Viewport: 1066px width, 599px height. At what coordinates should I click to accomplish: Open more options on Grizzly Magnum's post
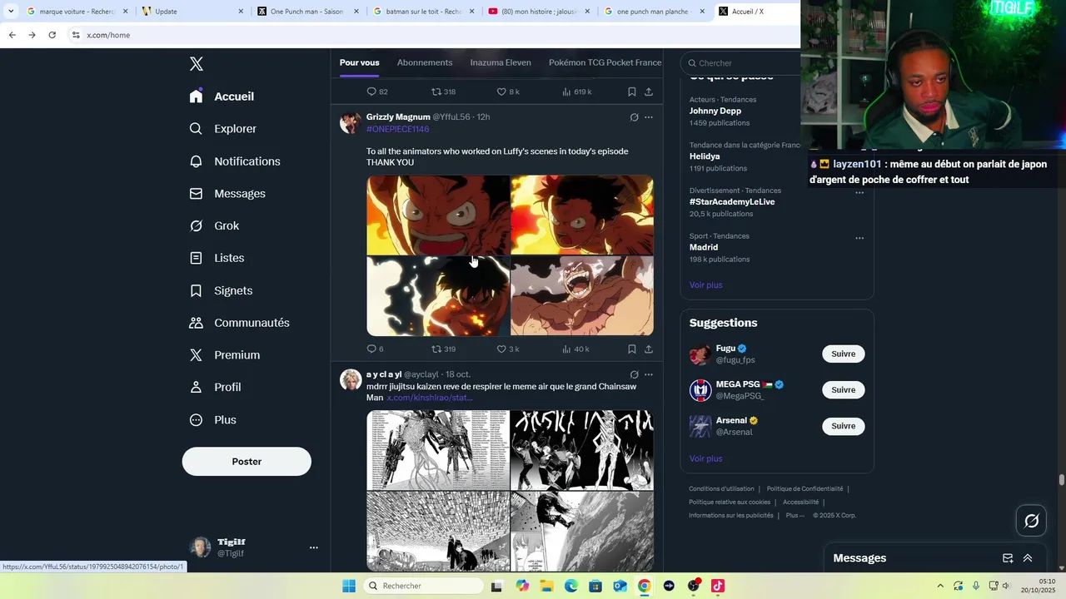pos(649,117)
